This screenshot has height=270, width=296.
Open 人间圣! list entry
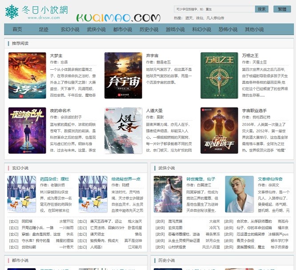pos(96,247)
